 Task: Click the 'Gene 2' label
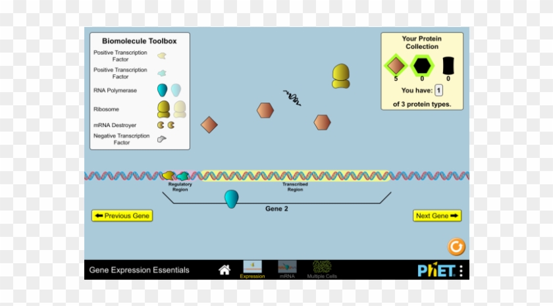[x=276, y=209]
